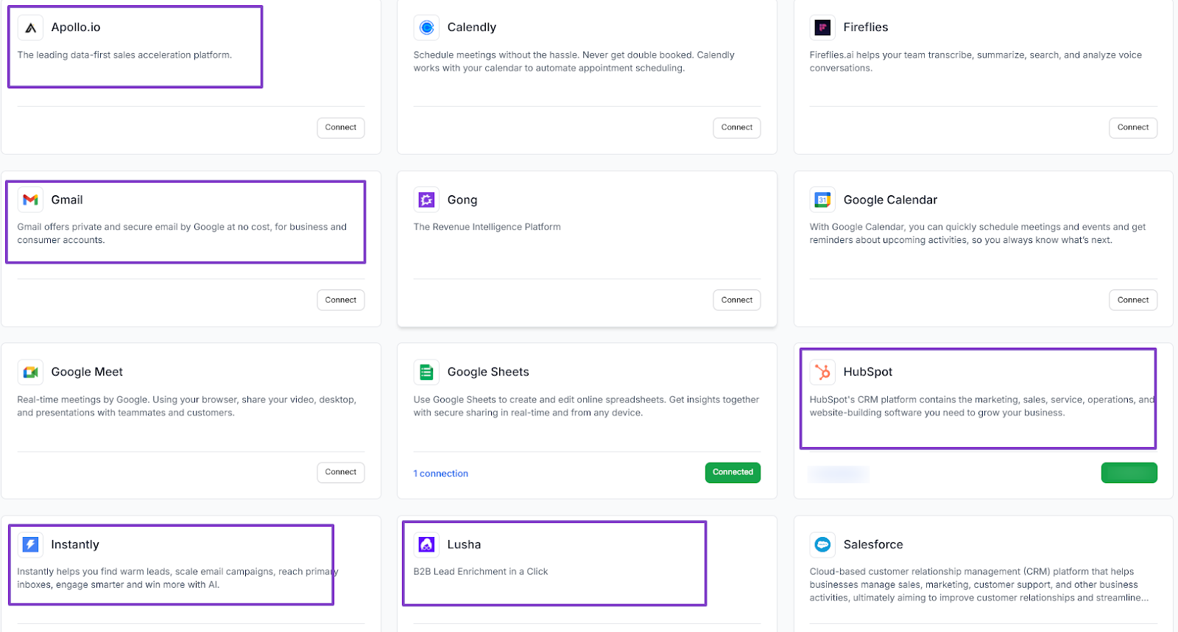Click 'B2B Lead Enrichment in a Click' text
This screenshot has height=632, width=1178.
point(480,572)
